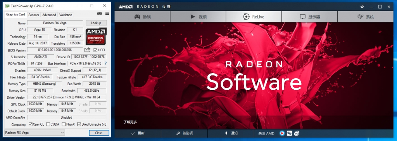The image size is (397, 141).
Task: Click the BIOS share/export arrow icon
Action: click(87, 50)
